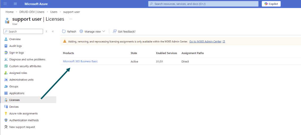The width and height of the screenshot is (301, 135).
Task: Clear the sidebar search filter
Action: tap(46, 31)
